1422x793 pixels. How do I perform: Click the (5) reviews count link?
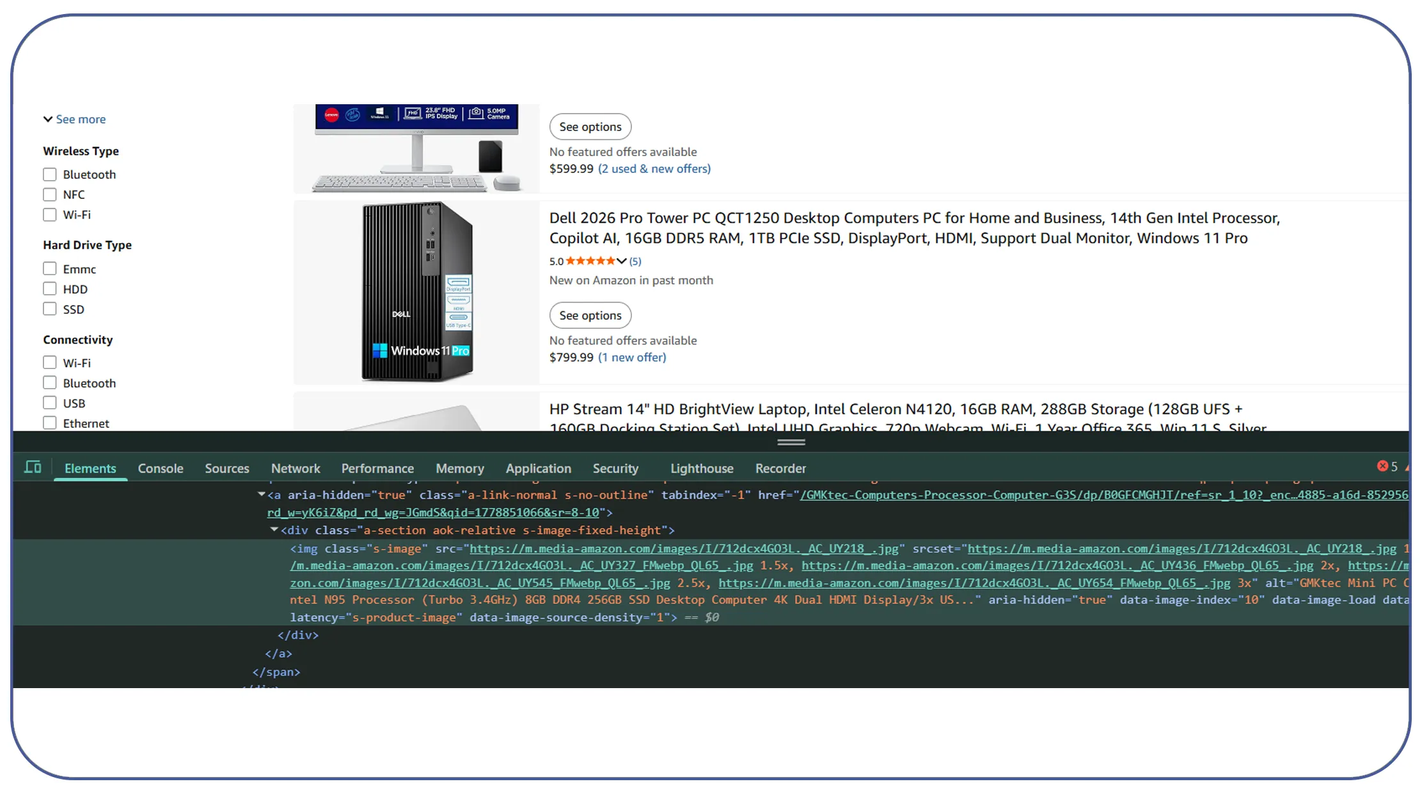tap(635, 261)
